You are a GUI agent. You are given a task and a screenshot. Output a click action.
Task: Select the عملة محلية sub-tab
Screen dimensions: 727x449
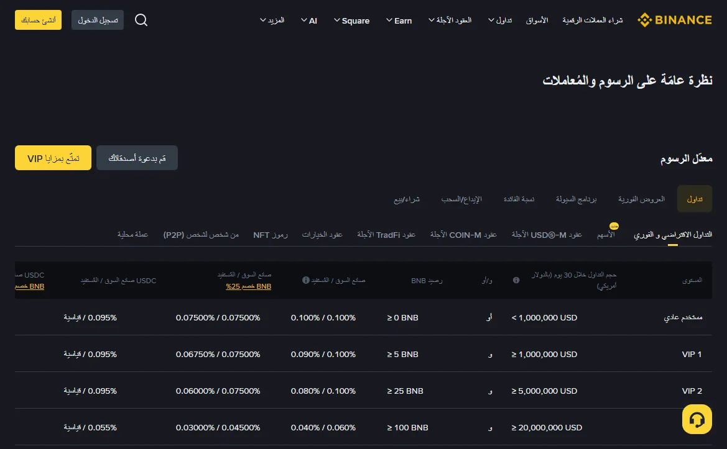coord(132,235)
